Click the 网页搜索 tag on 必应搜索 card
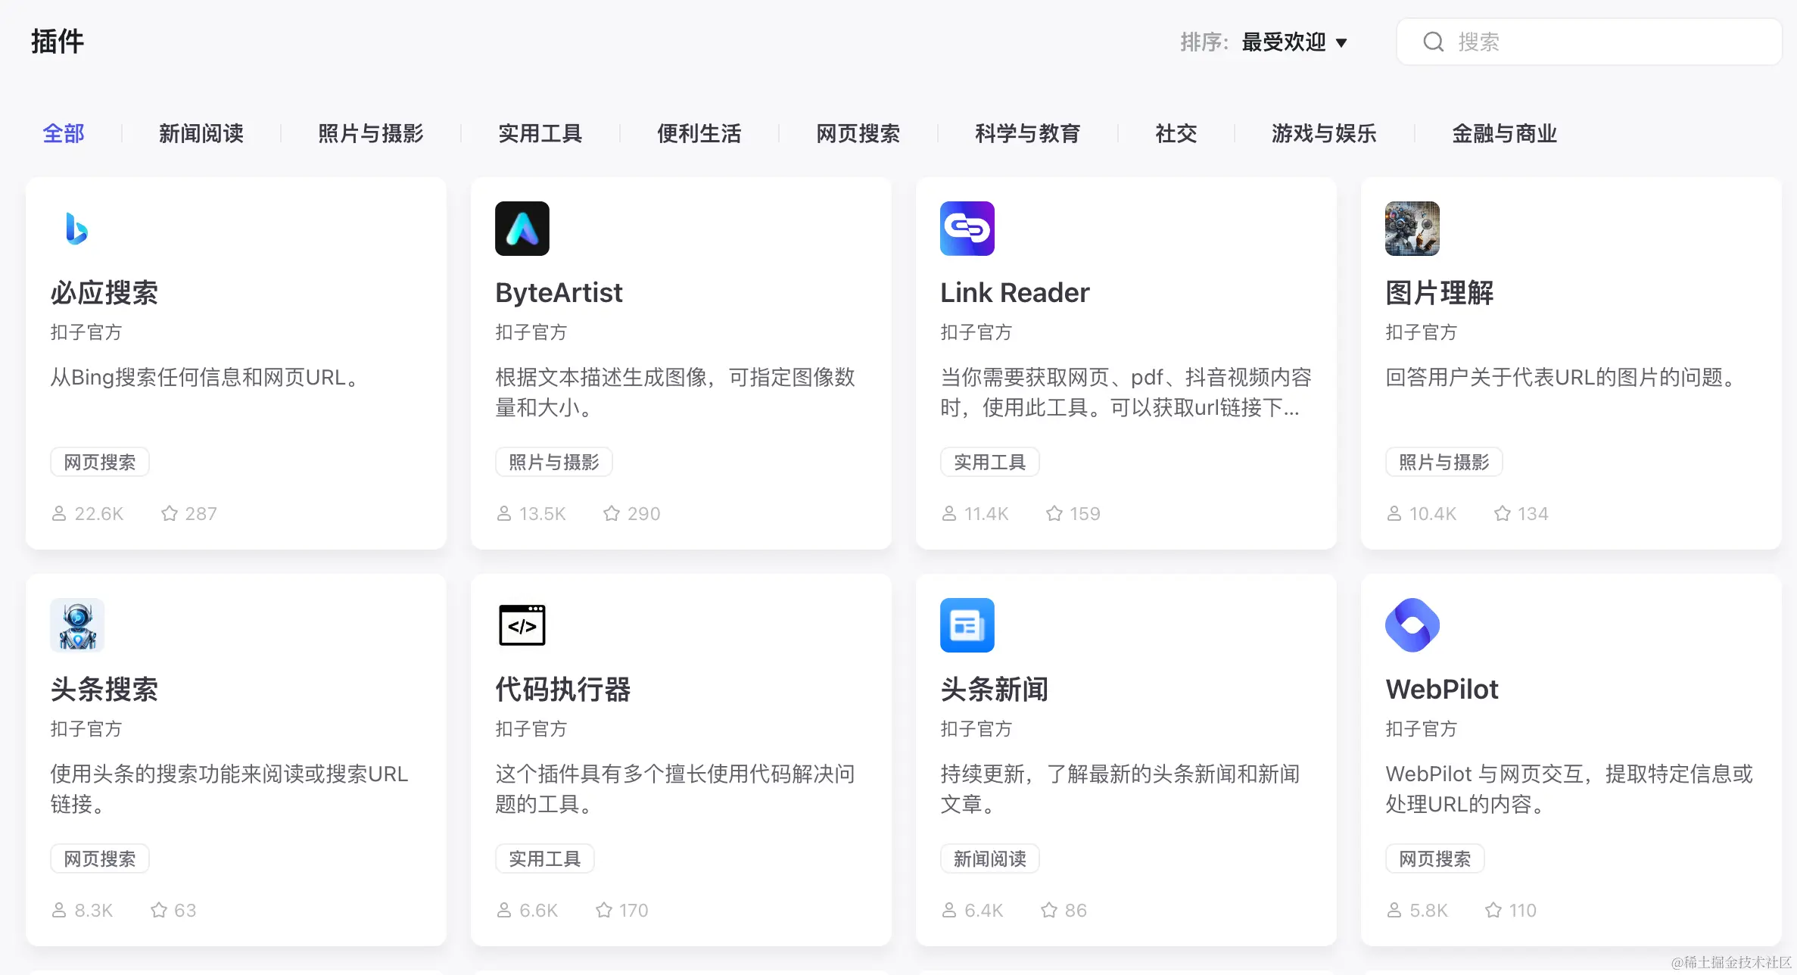Viewport: 1797px width, 975px height. click(100, 463)
